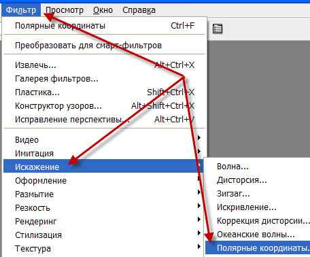
Task: Open Галерея фильтров...
Action: [x=105, y=79]
